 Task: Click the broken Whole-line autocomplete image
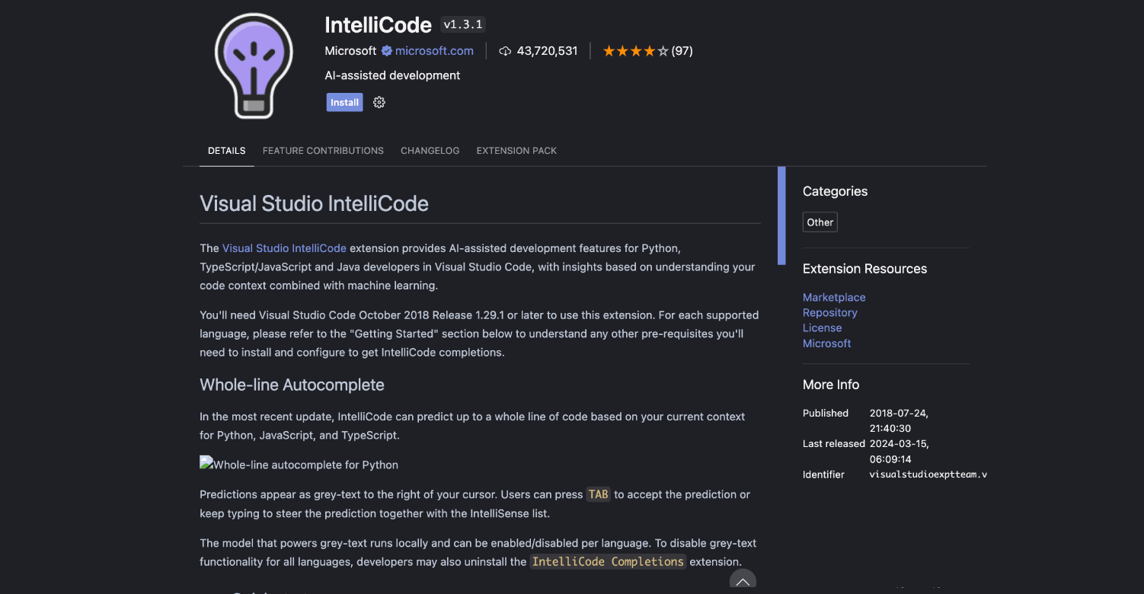tap(299, 465)
